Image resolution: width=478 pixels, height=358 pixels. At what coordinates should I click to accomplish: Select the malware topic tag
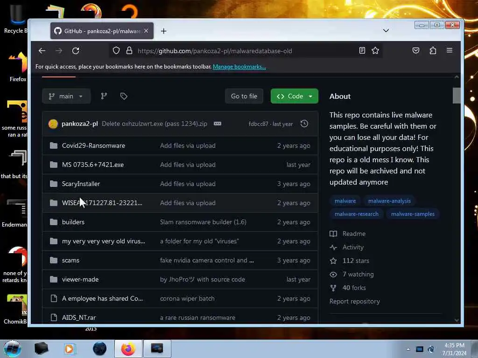tap(345, 201)
